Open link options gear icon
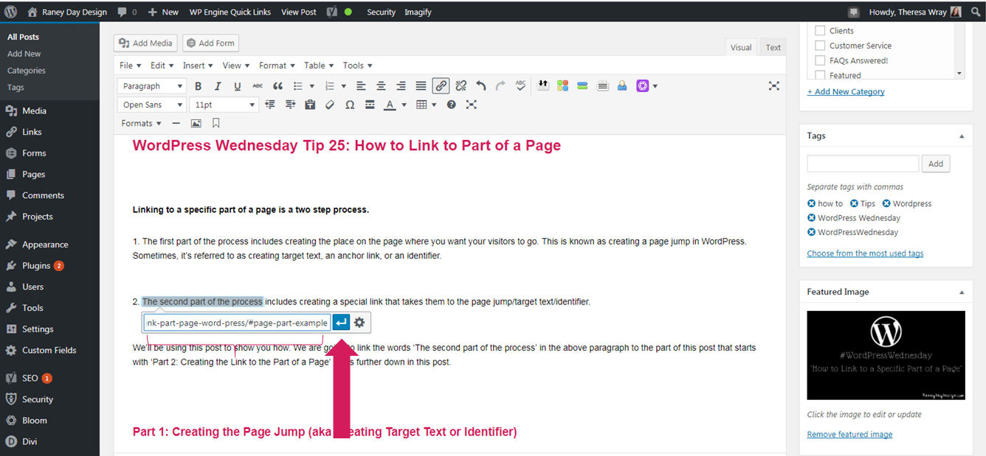The height and width of the screenshot is (456, 986). click(359, 323)
